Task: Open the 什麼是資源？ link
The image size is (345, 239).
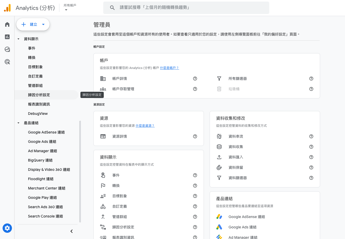Action: (x=145, y=126)
